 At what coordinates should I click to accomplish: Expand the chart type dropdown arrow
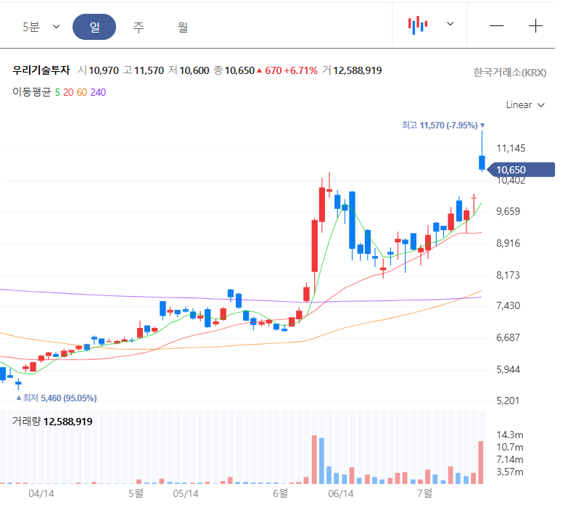[x=450, y=24]
